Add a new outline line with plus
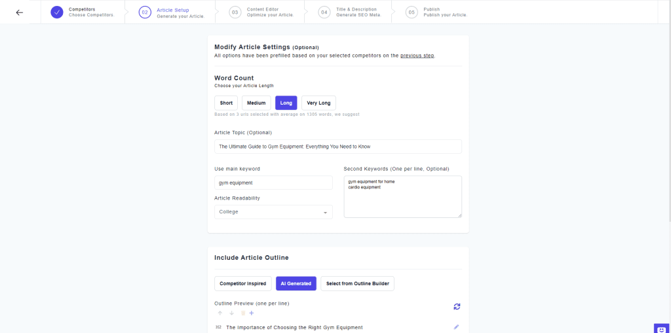Image resolution: width=671 pixels, height=333 pixels. pos(252,313)
